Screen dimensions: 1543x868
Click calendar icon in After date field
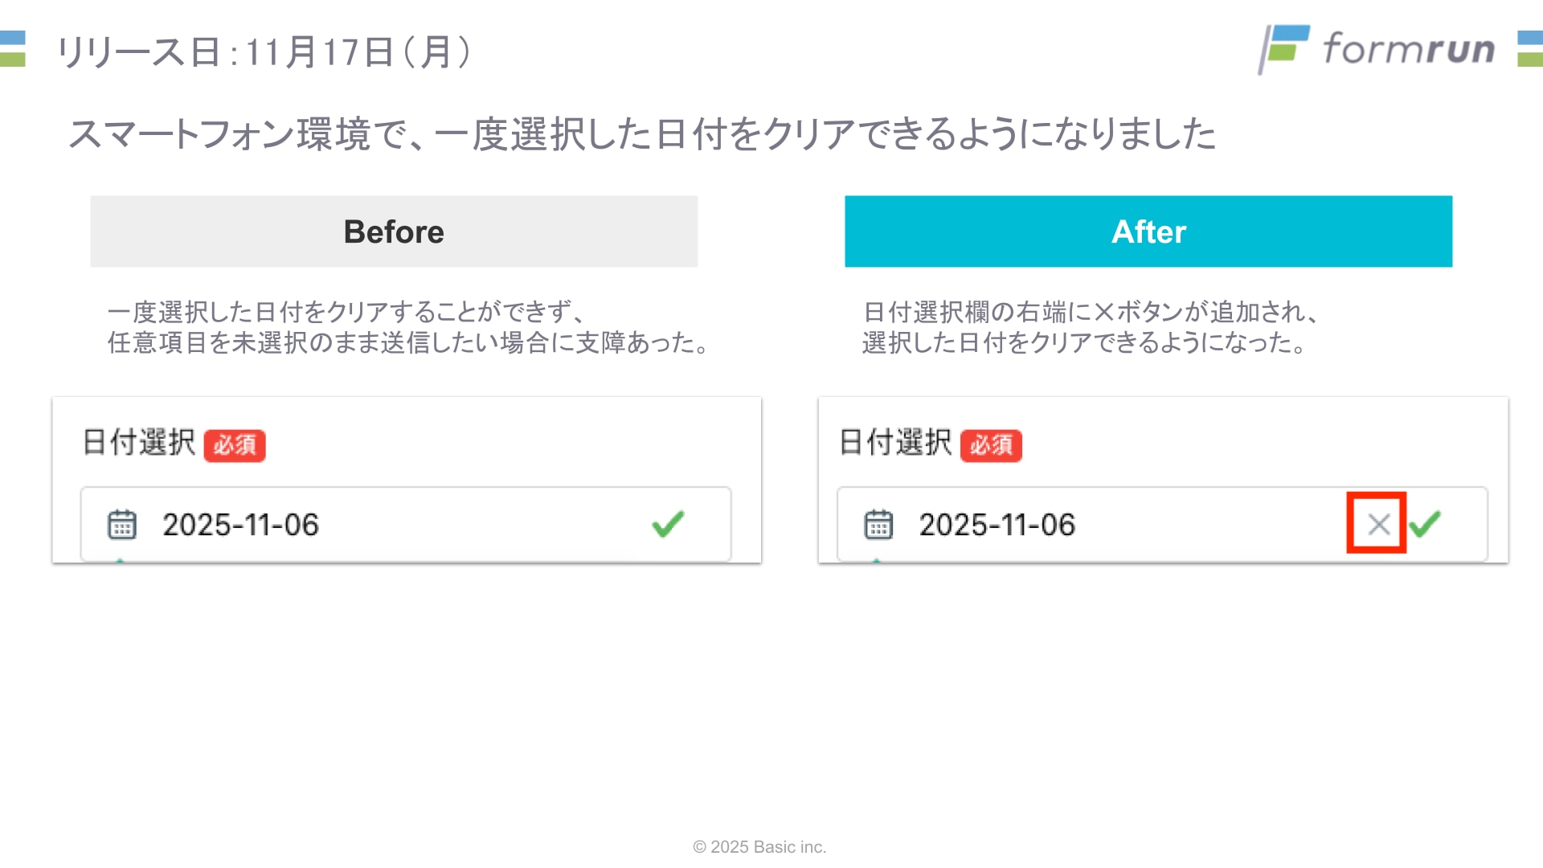coord(878,524)
